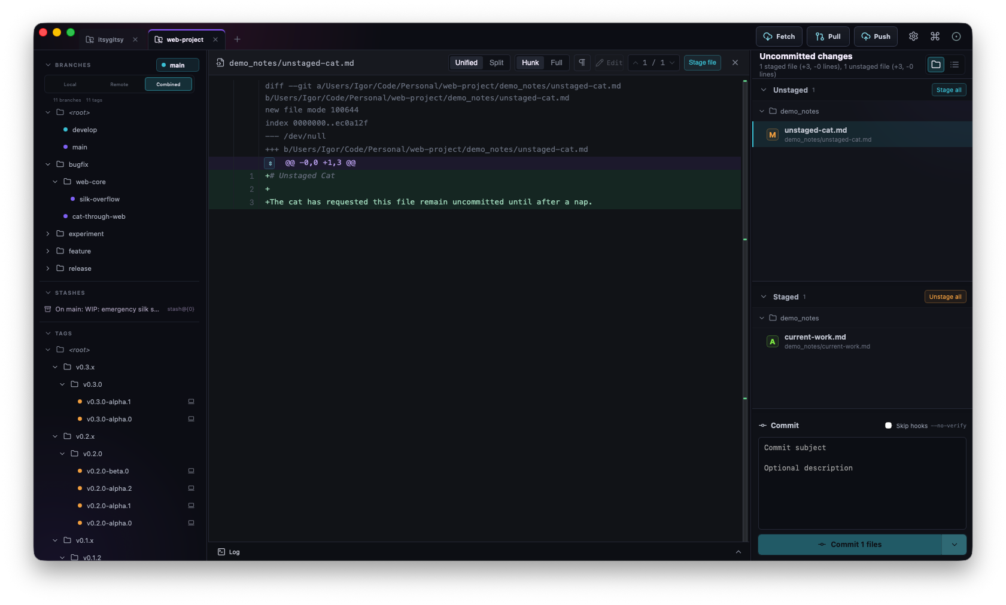Viewport: 1006px width, 605px height.
Task: Collapse the Unstaged section
Action: [x=764, y=90]
